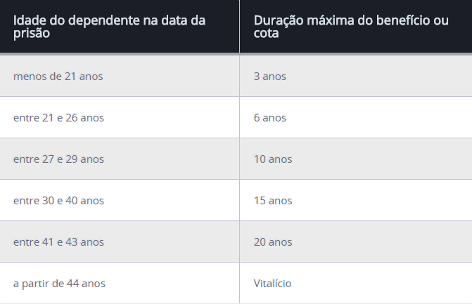Select the 'entre 27 e 29 anos' cell
472x304 pixels.
pos(58,159)
